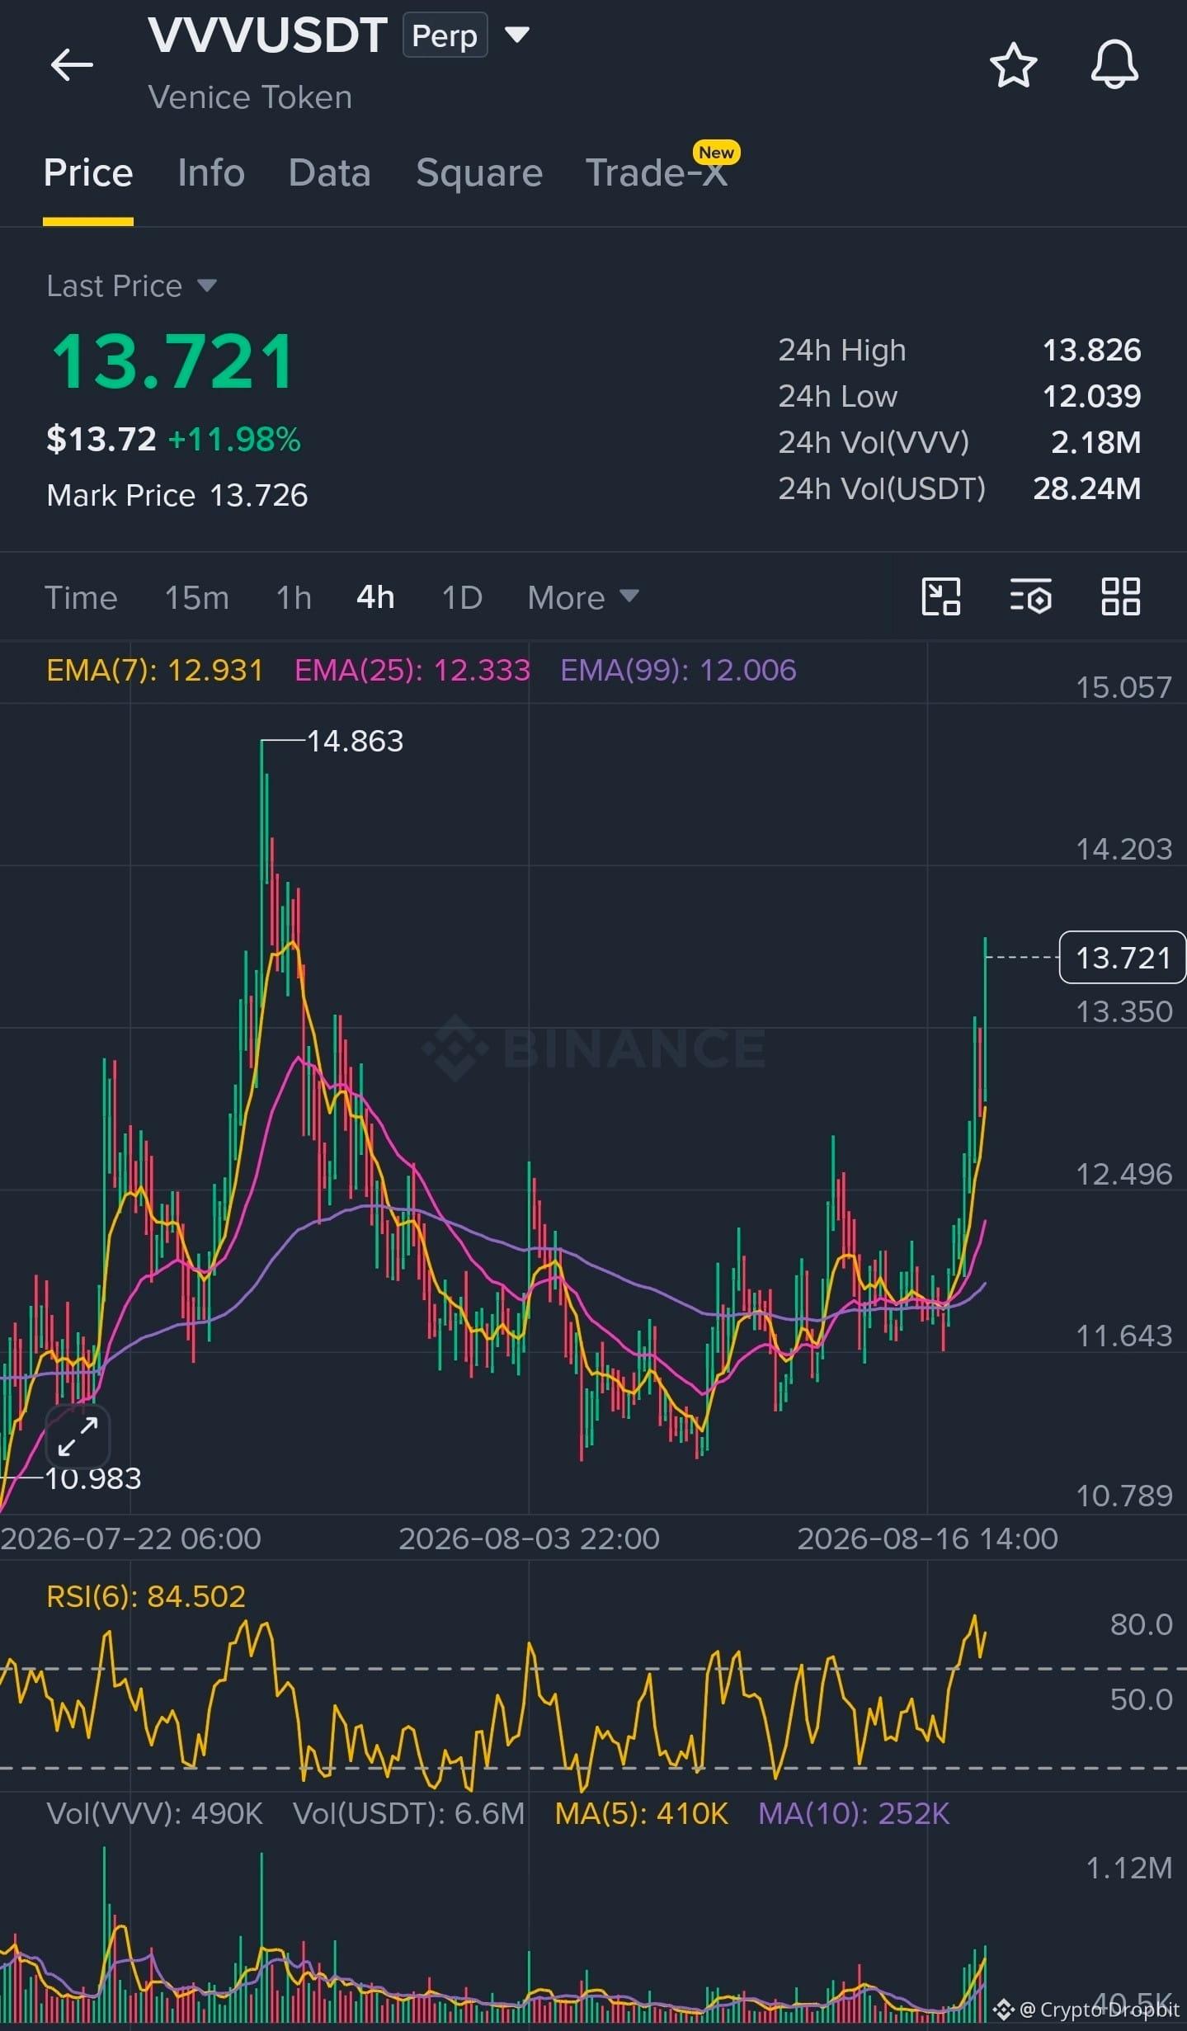The width and height of the screenshot is (1187, 2031).
Task: Open price alert bell icon
Action: [1114, 64]
